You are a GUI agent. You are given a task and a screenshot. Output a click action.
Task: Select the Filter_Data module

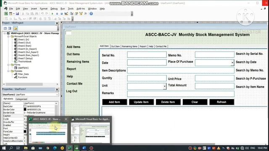tap(23, 74)
